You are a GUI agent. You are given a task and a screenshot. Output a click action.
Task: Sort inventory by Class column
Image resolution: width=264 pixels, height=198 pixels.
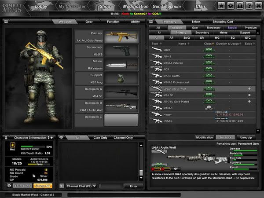[x=209, y=44]
